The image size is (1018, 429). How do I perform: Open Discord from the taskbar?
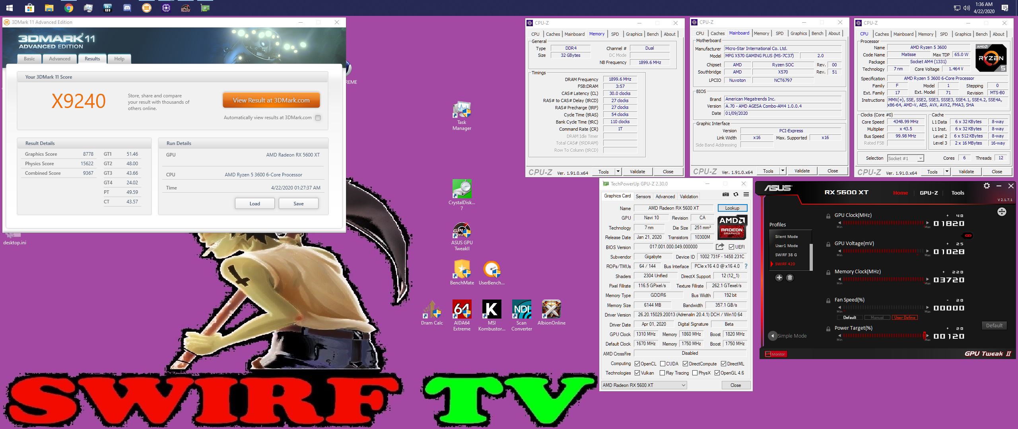127,8
